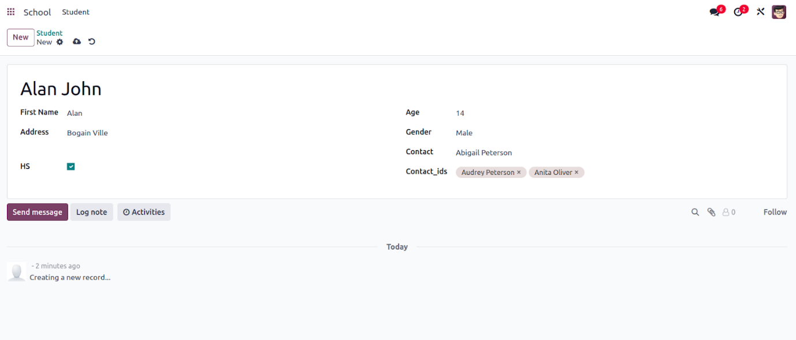Show followers count icon
This screenshot has width=796, height=340.
[729, 212]
